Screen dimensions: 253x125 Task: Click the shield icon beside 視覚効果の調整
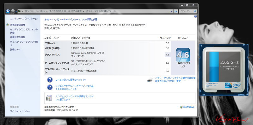click(8, 25)
